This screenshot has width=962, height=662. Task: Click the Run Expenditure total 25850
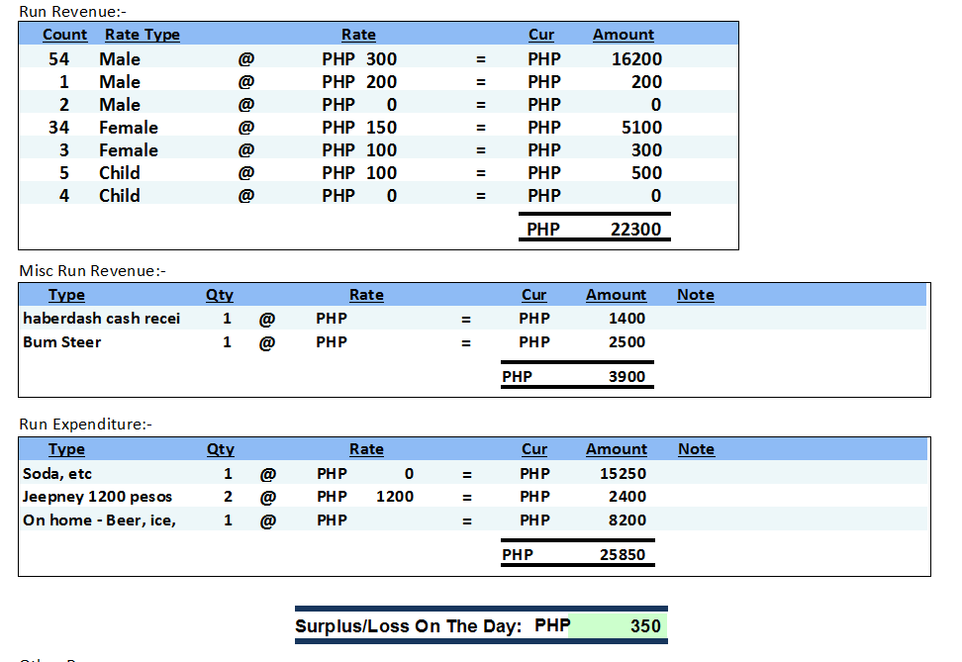[x=623, y=555]
